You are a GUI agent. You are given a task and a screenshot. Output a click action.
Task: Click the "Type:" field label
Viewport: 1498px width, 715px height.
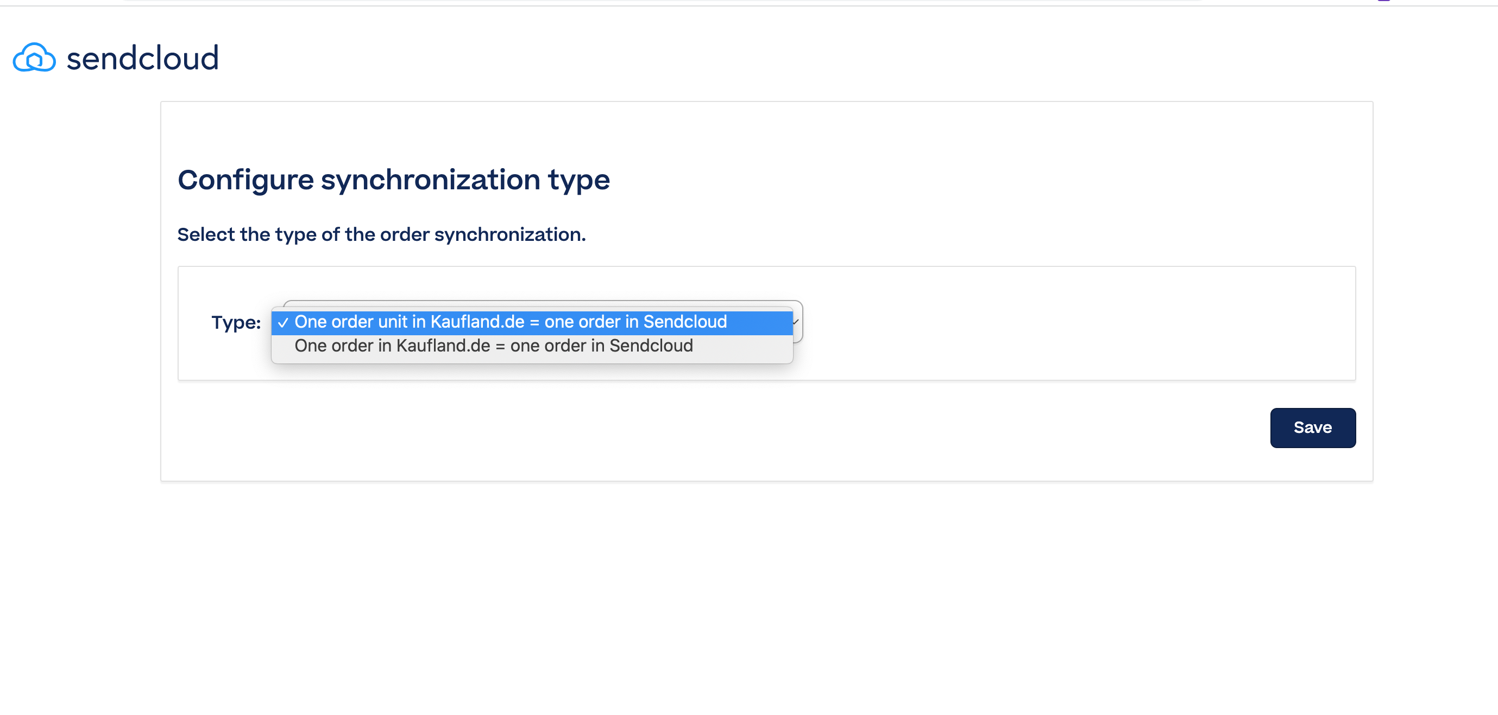point(236,322)
